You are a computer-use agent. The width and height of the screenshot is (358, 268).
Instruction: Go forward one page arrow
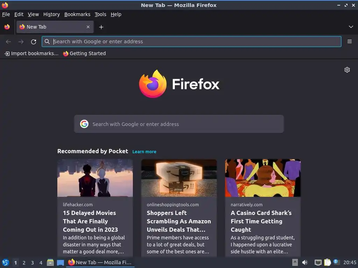coord(21,42)
